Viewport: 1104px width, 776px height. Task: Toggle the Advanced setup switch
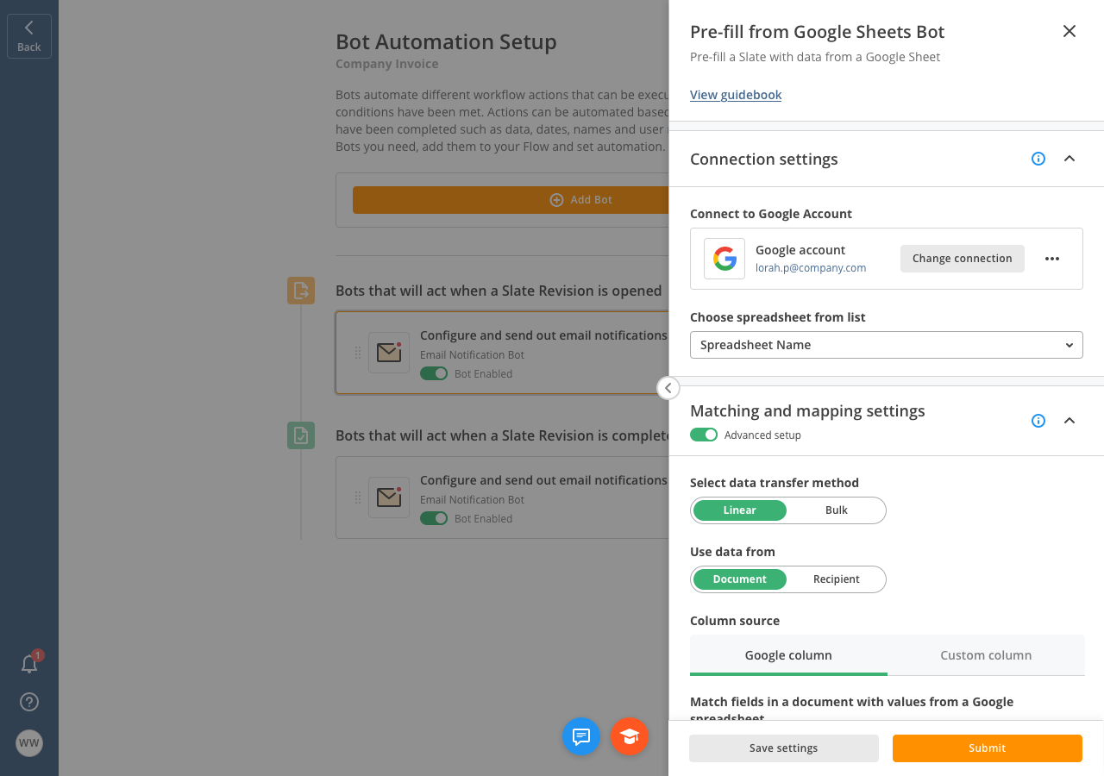click(x=704, y=435)
